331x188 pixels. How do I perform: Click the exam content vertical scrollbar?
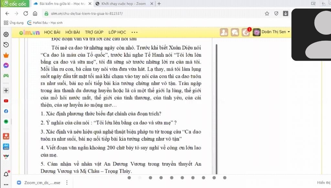pyautogui.click(x=217, y=109)
